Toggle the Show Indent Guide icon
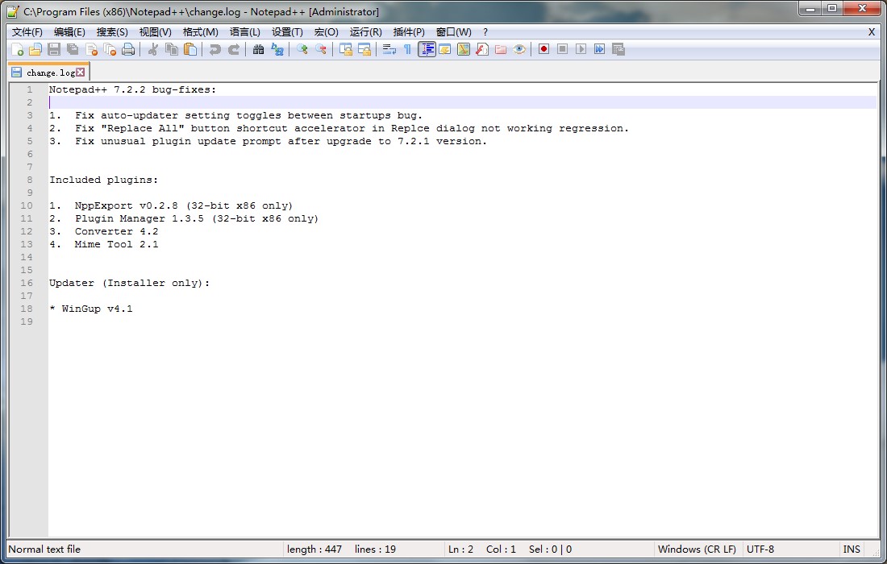 427,49
